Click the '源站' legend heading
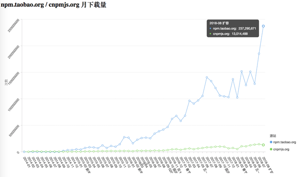Image resolution: width=301 pixels, height=177 pixels. click(x=273, y=136)
